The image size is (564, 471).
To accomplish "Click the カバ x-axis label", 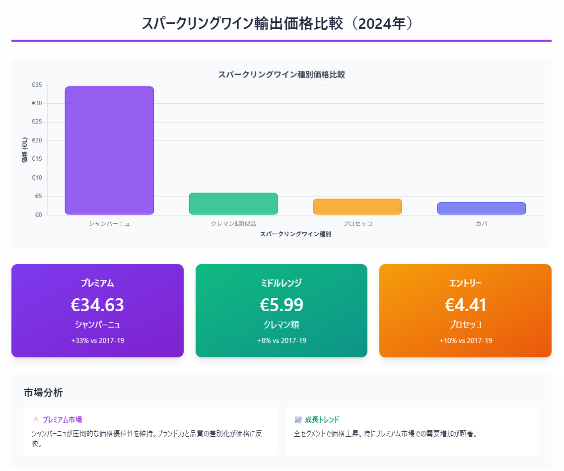I will 481,224.
